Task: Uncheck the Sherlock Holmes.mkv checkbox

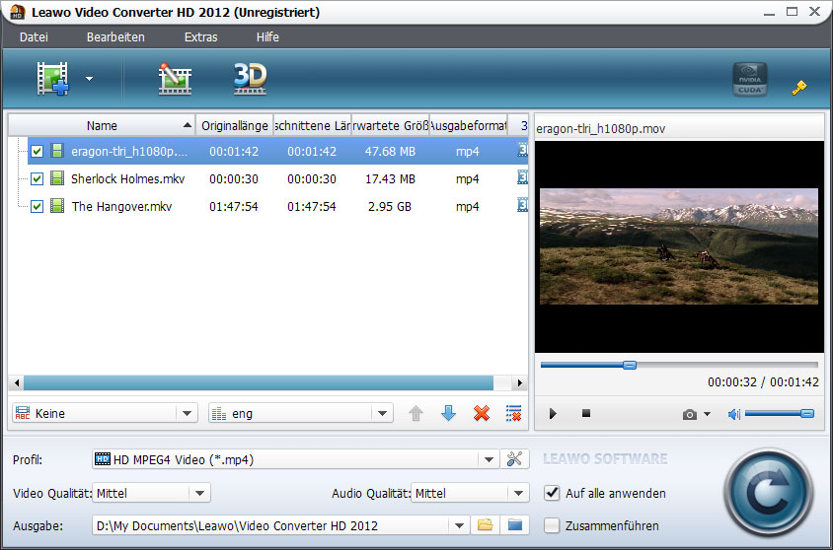Action: [x=37, y=178]
